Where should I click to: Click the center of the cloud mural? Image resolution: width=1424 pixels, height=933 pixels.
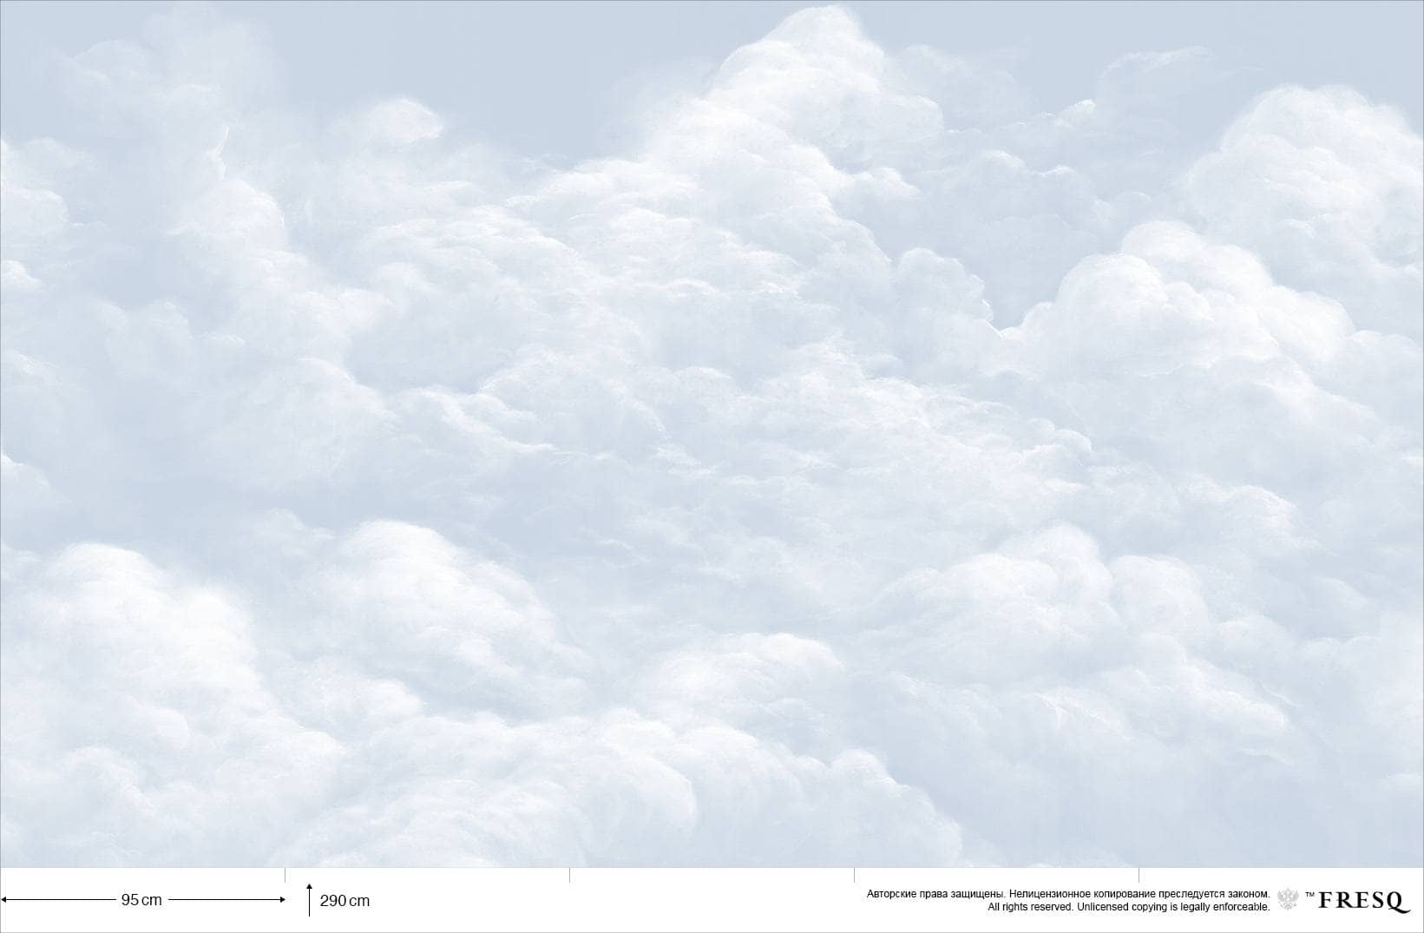[x=712, y=434]
